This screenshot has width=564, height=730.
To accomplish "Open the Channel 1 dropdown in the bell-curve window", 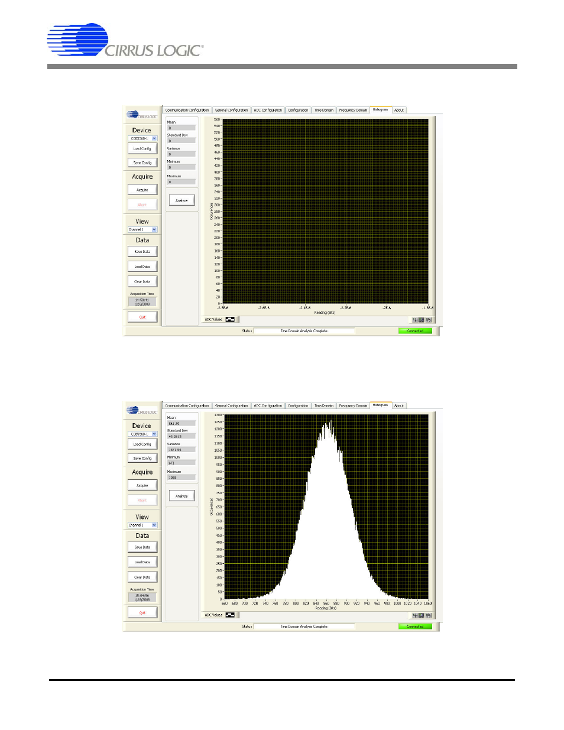I will [154, 525].
